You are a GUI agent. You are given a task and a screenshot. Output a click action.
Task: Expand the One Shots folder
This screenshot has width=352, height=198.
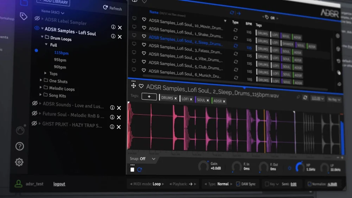[41, 80]
